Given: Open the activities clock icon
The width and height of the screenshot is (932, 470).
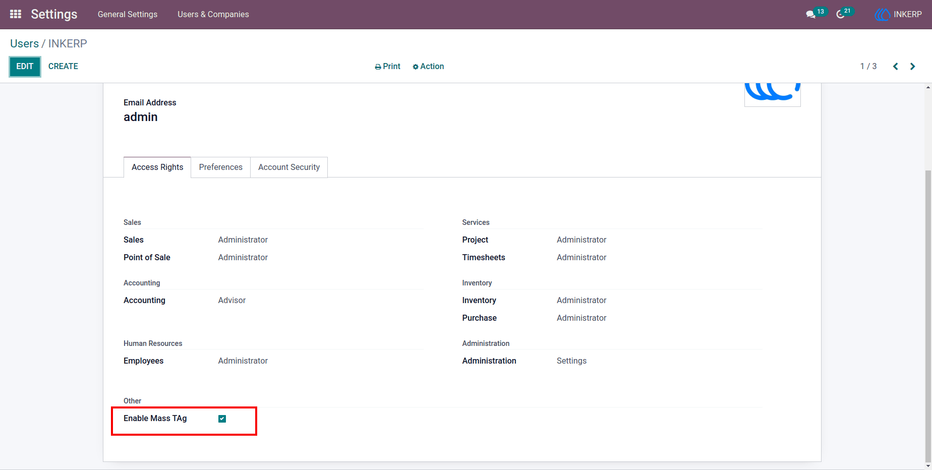Looking at the screenshot, I should 840,15.
